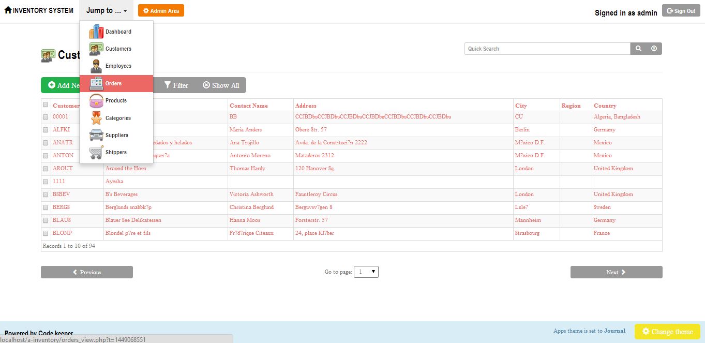Screen dimensions: 705x343
Task: Click country cell Algeria, Bangladesh
Action: [x=617, y=116]
